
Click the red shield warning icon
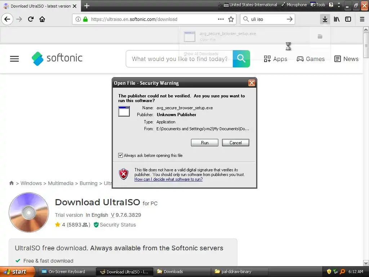(x=124, y=174)
